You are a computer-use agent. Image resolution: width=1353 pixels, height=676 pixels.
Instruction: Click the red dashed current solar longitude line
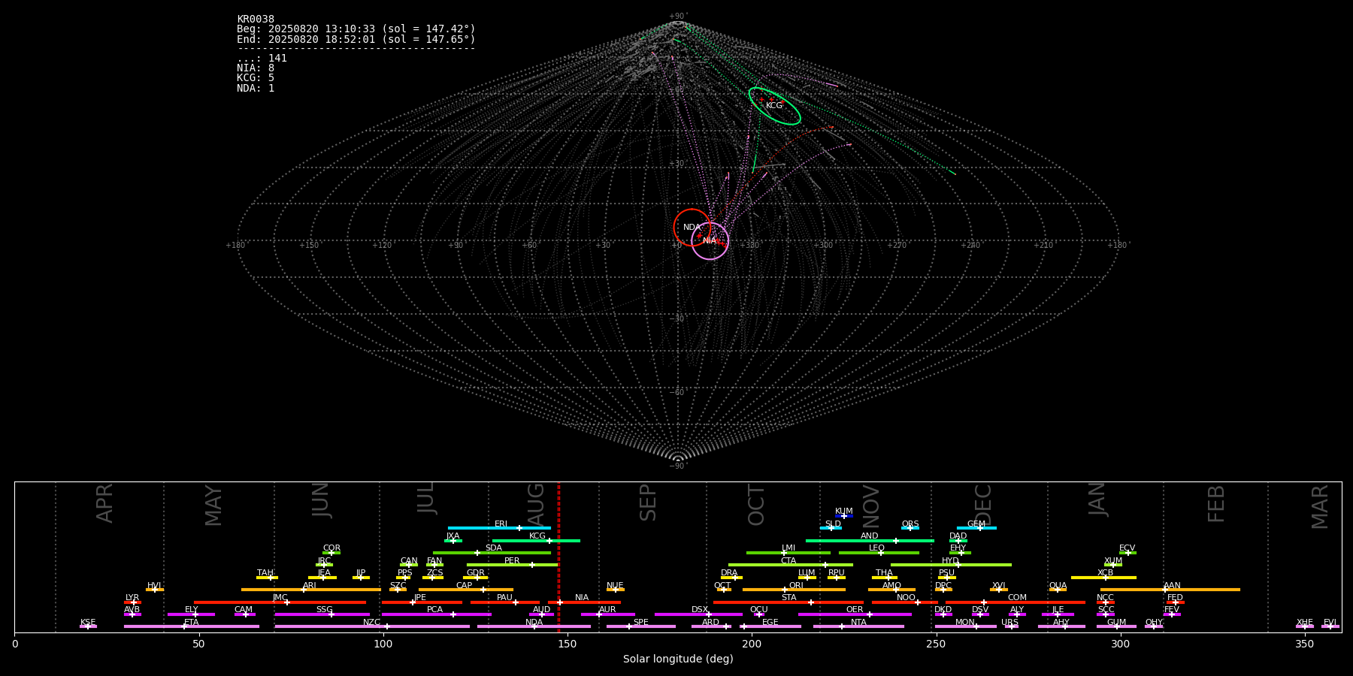click(558, 557)
